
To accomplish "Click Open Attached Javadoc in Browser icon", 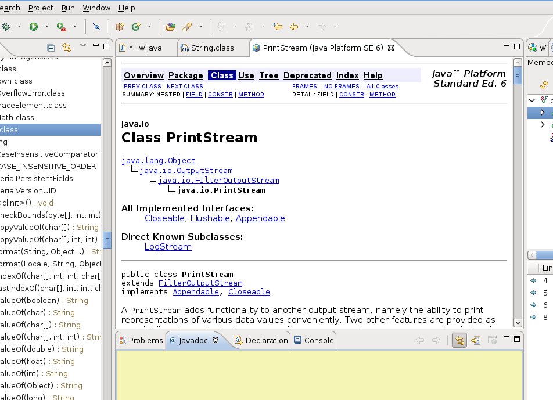I will coord(492,340).
